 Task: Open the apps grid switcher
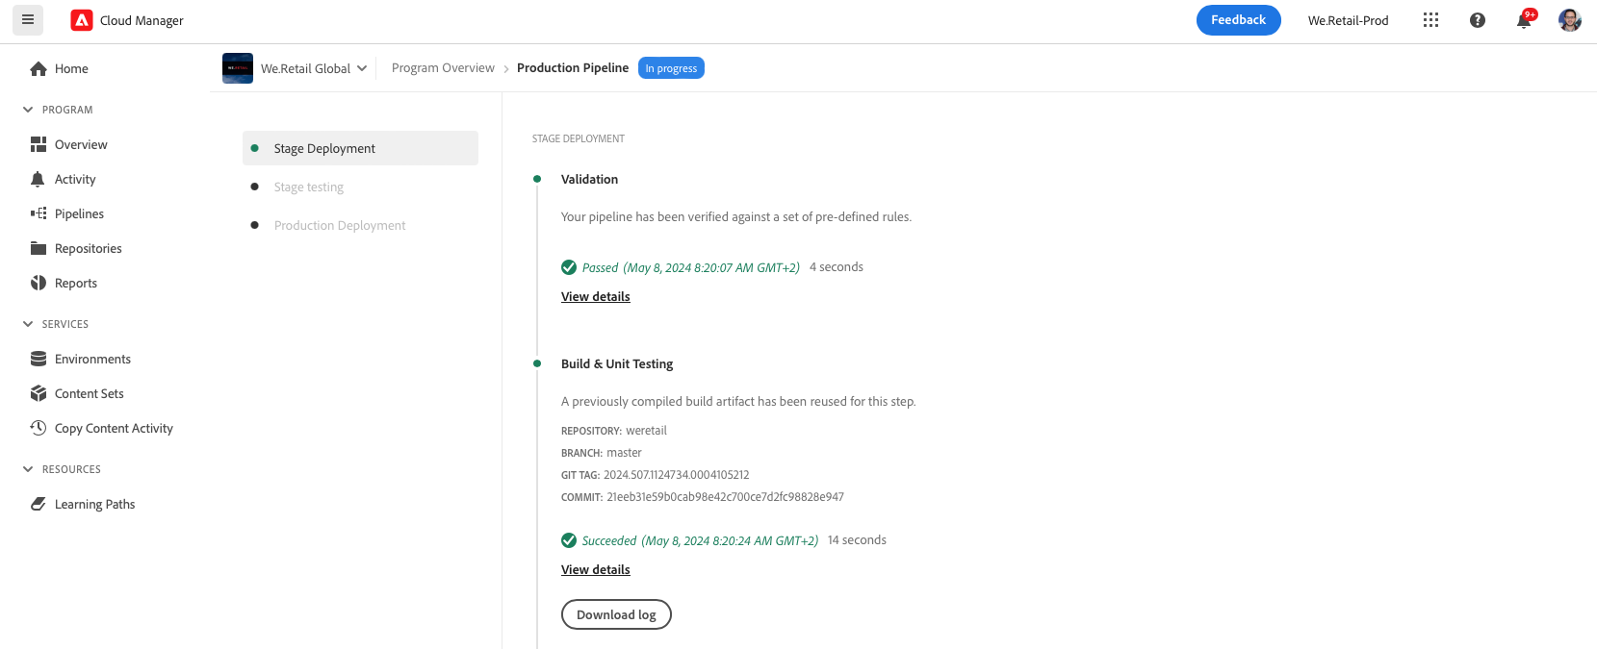point(1430,20)
